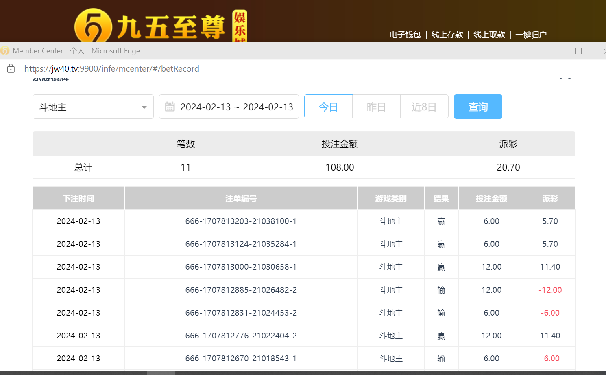Go to 线上存款 in top navigation
Image resolution: width=606 pixels, height=375 pixels.
[x=447, y=35]
